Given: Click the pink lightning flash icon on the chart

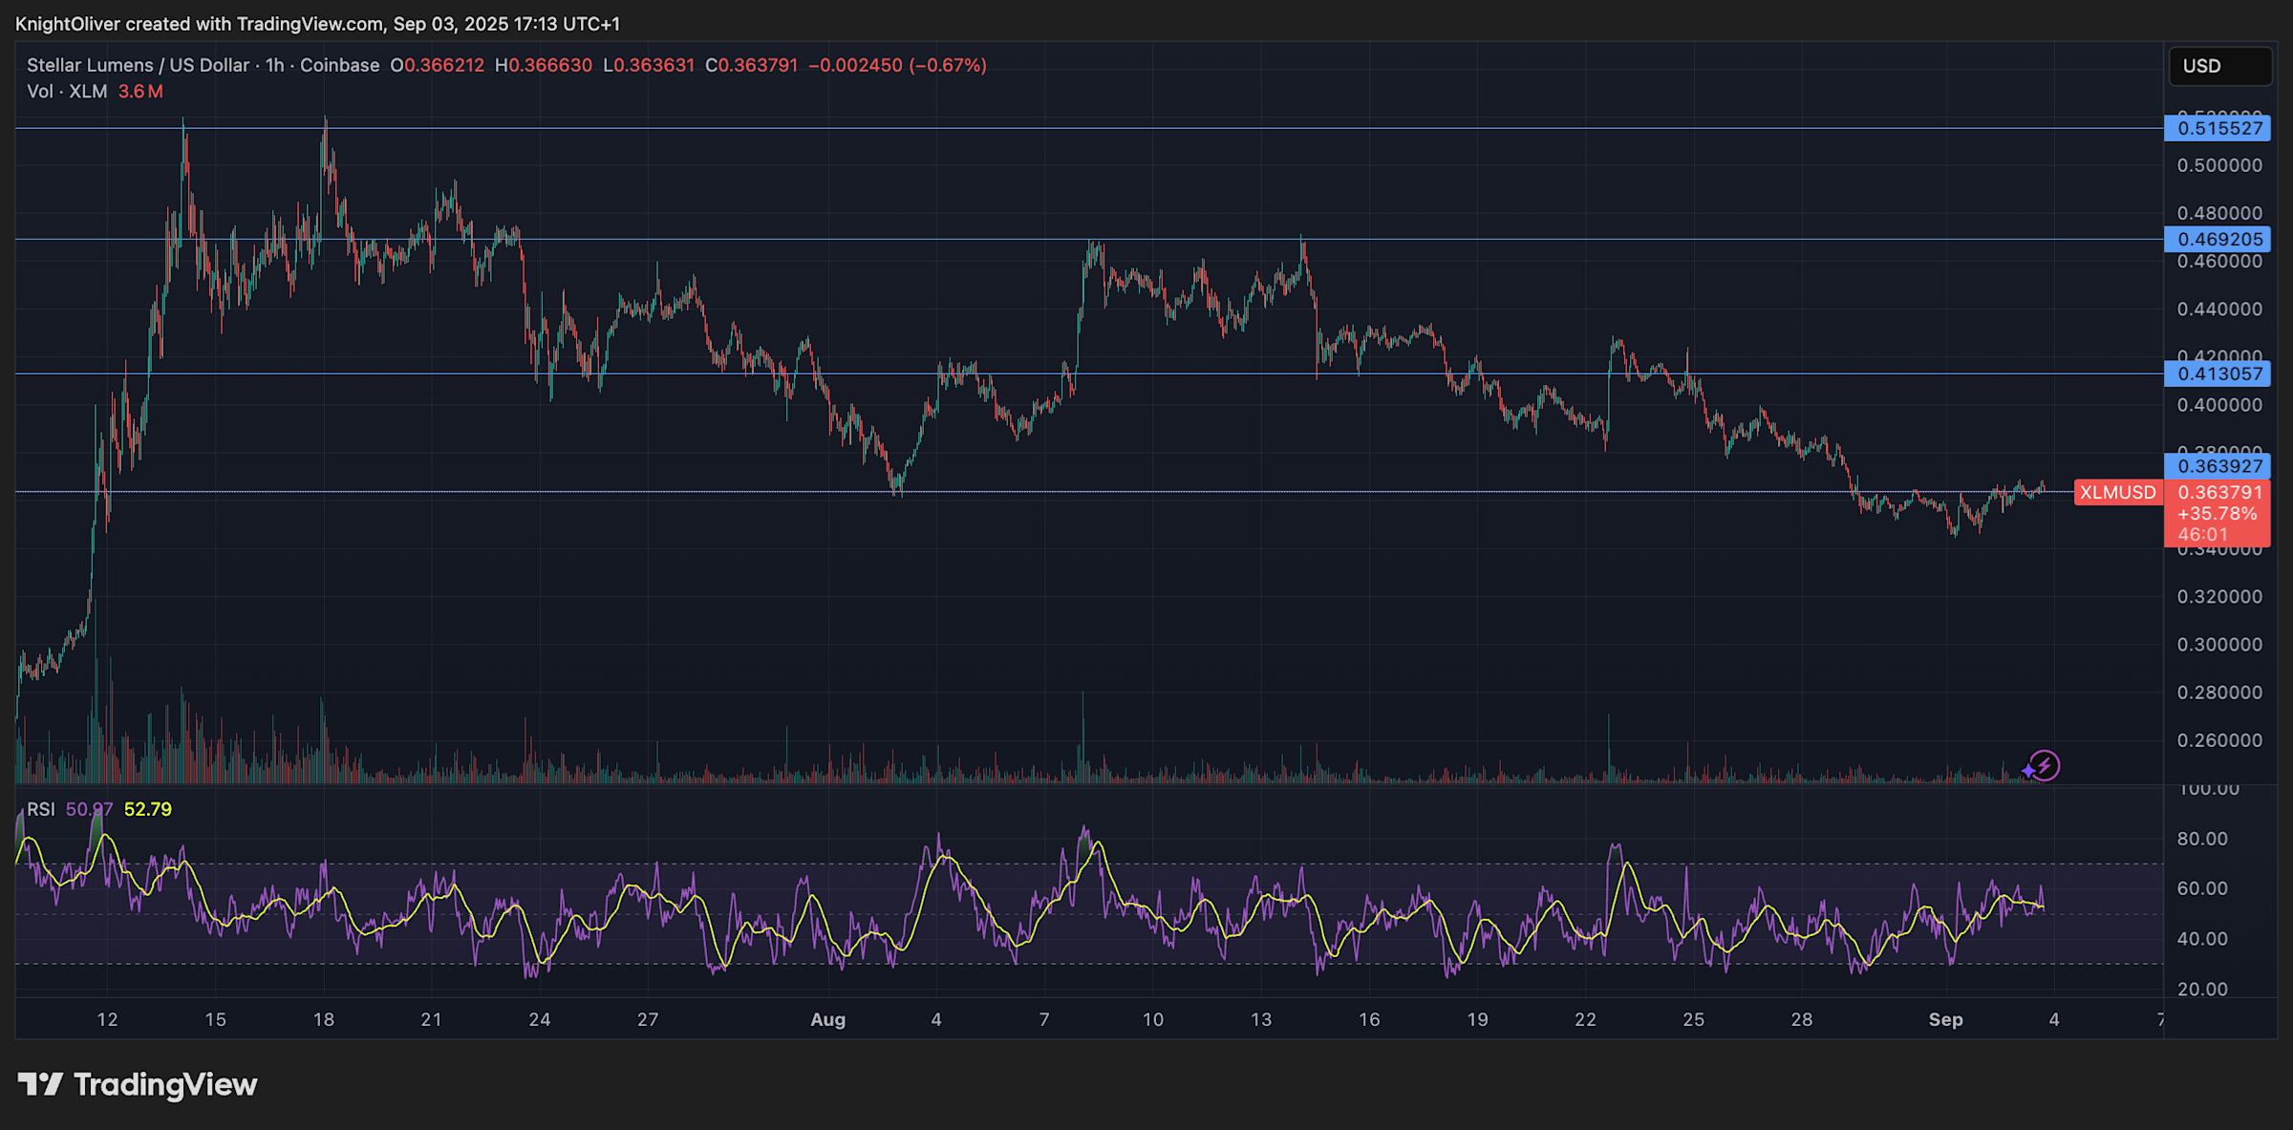Looking at the screenshot, I should coord(2046,767).
